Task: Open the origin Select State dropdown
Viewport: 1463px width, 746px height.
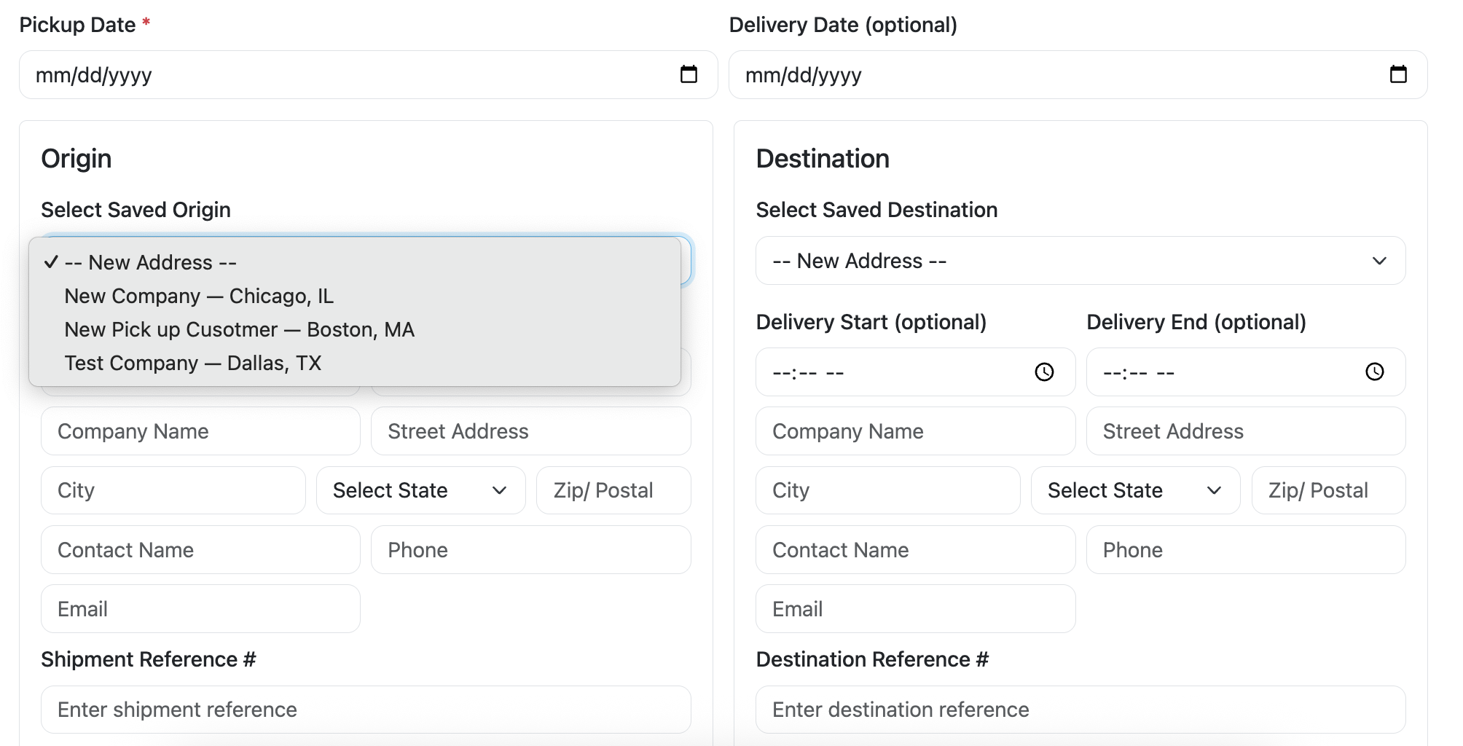Action: pos(420,490)
